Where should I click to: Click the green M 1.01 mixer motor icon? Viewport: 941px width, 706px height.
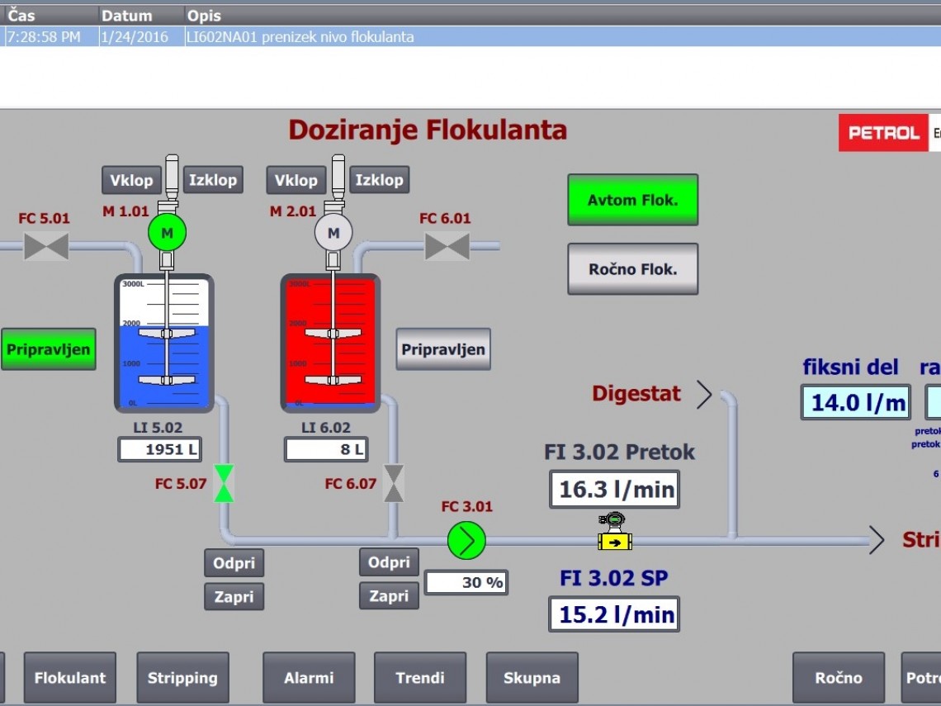coord(168,234)
